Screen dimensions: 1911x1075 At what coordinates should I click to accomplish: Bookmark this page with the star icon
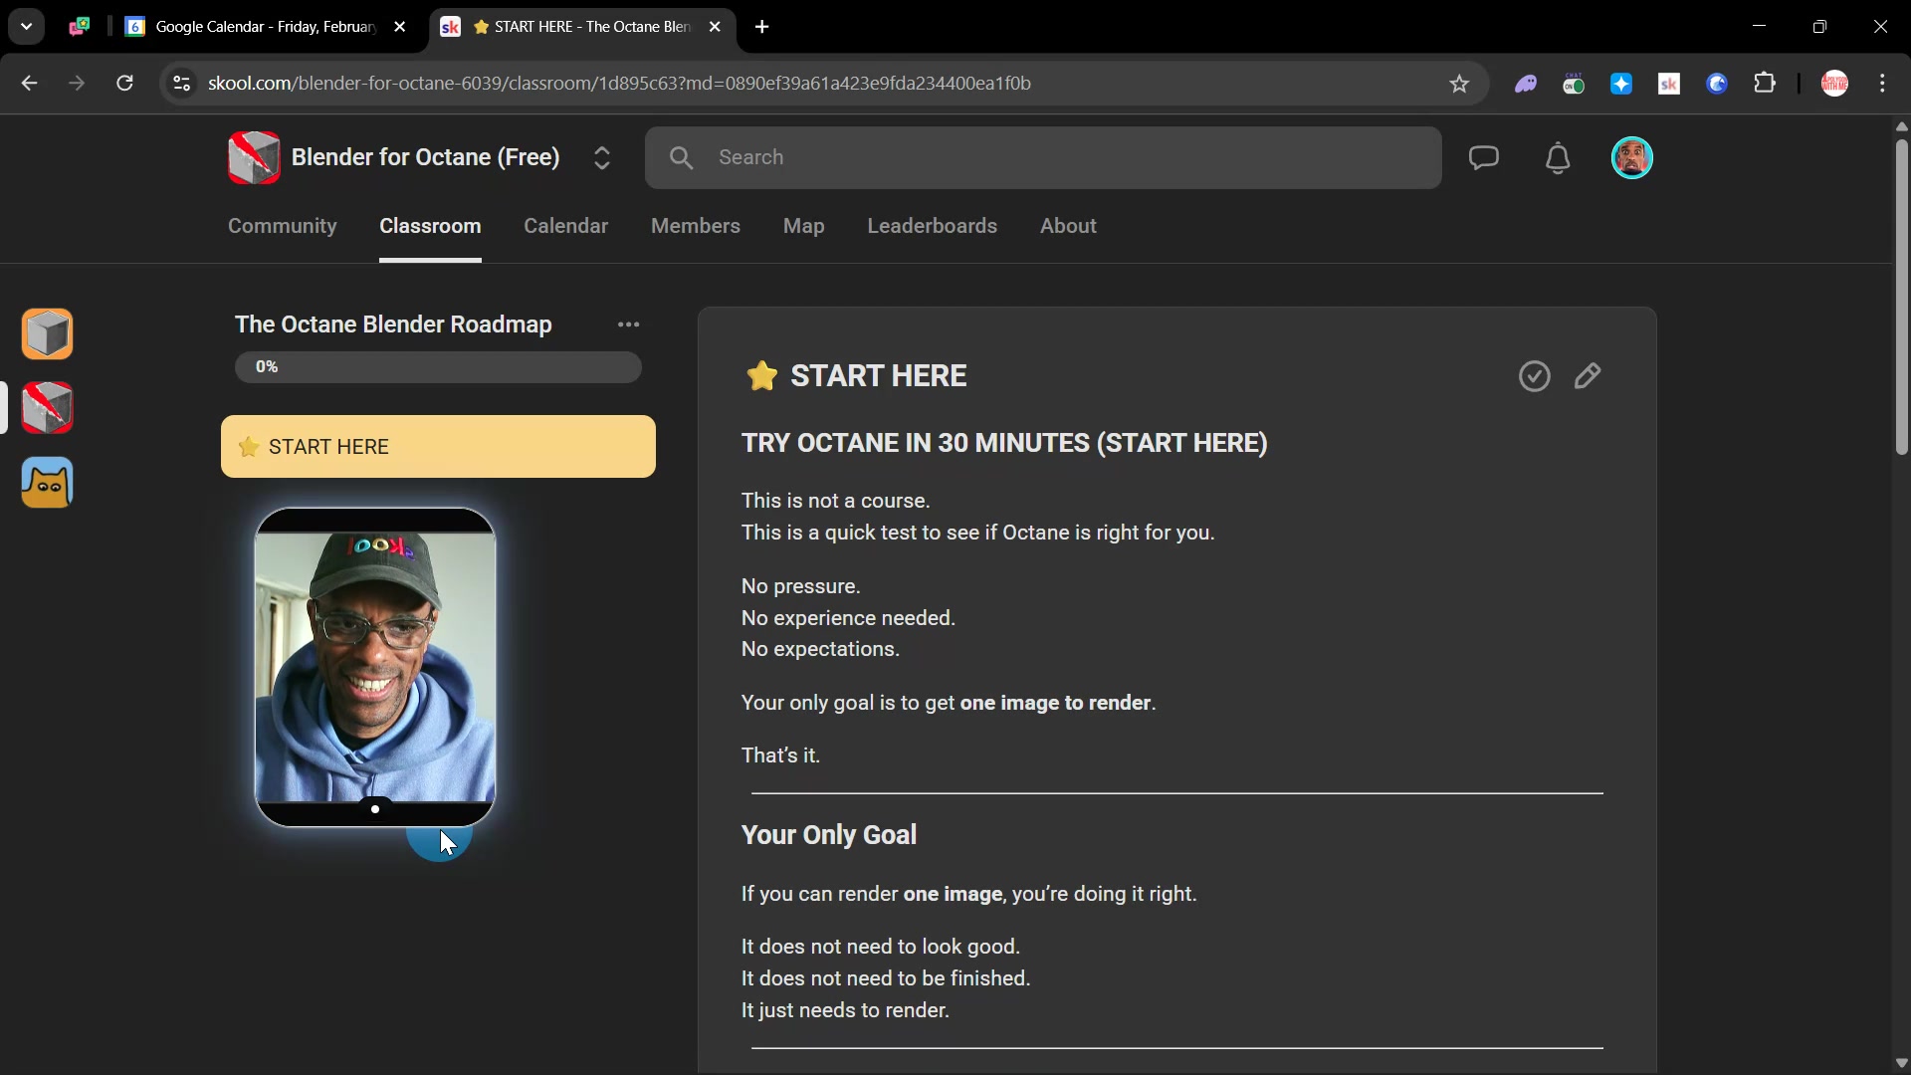point(1459,84)
